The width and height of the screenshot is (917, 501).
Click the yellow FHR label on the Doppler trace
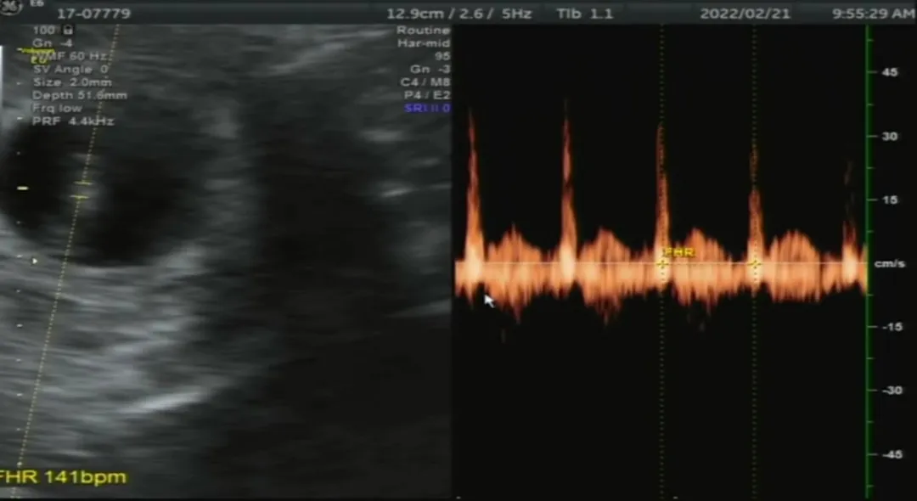pos(679,252)
